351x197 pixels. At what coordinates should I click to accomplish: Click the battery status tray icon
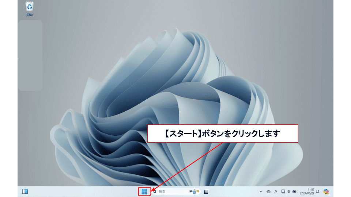[x=294, y=191]
